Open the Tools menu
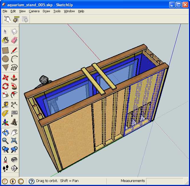190x186 pixels. 57,11
